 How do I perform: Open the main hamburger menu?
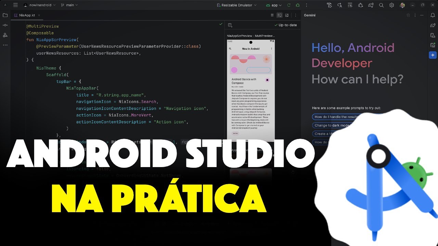[x=15, y=5]
